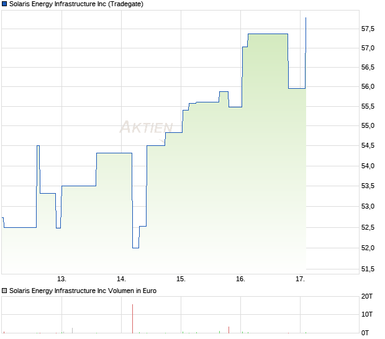Click the '0T' volume axis label

coord(365,333)
